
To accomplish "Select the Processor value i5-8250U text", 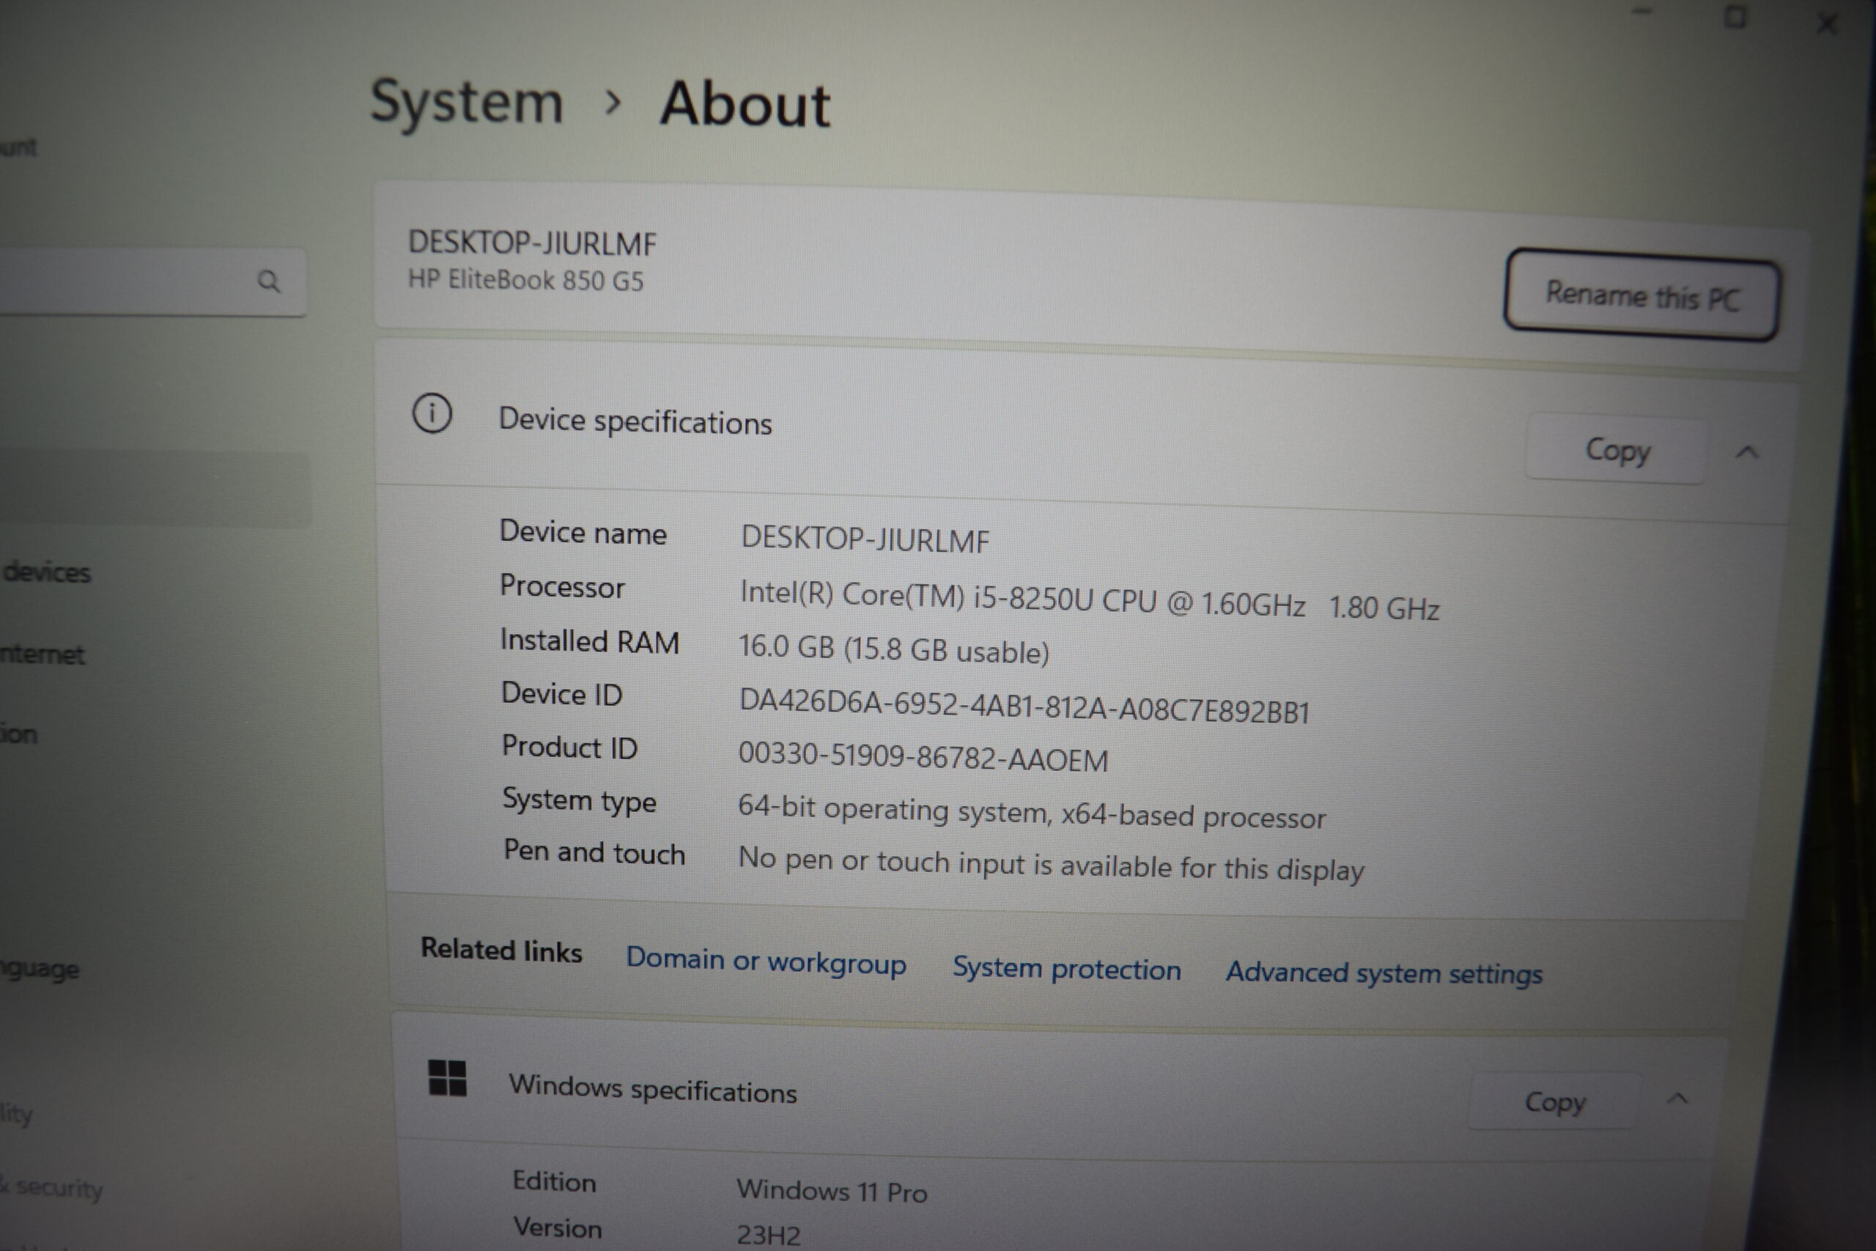I will pyautogui.click(x=1090, y=600).
